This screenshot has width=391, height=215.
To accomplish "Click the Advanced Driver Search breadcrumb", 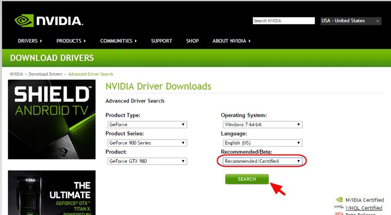I will click(x=91, y=74).
